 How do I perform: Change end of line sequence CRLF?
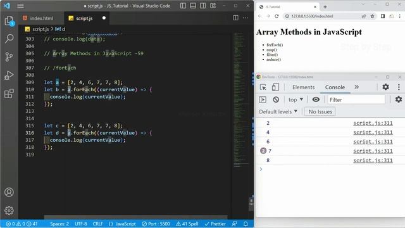97,224
